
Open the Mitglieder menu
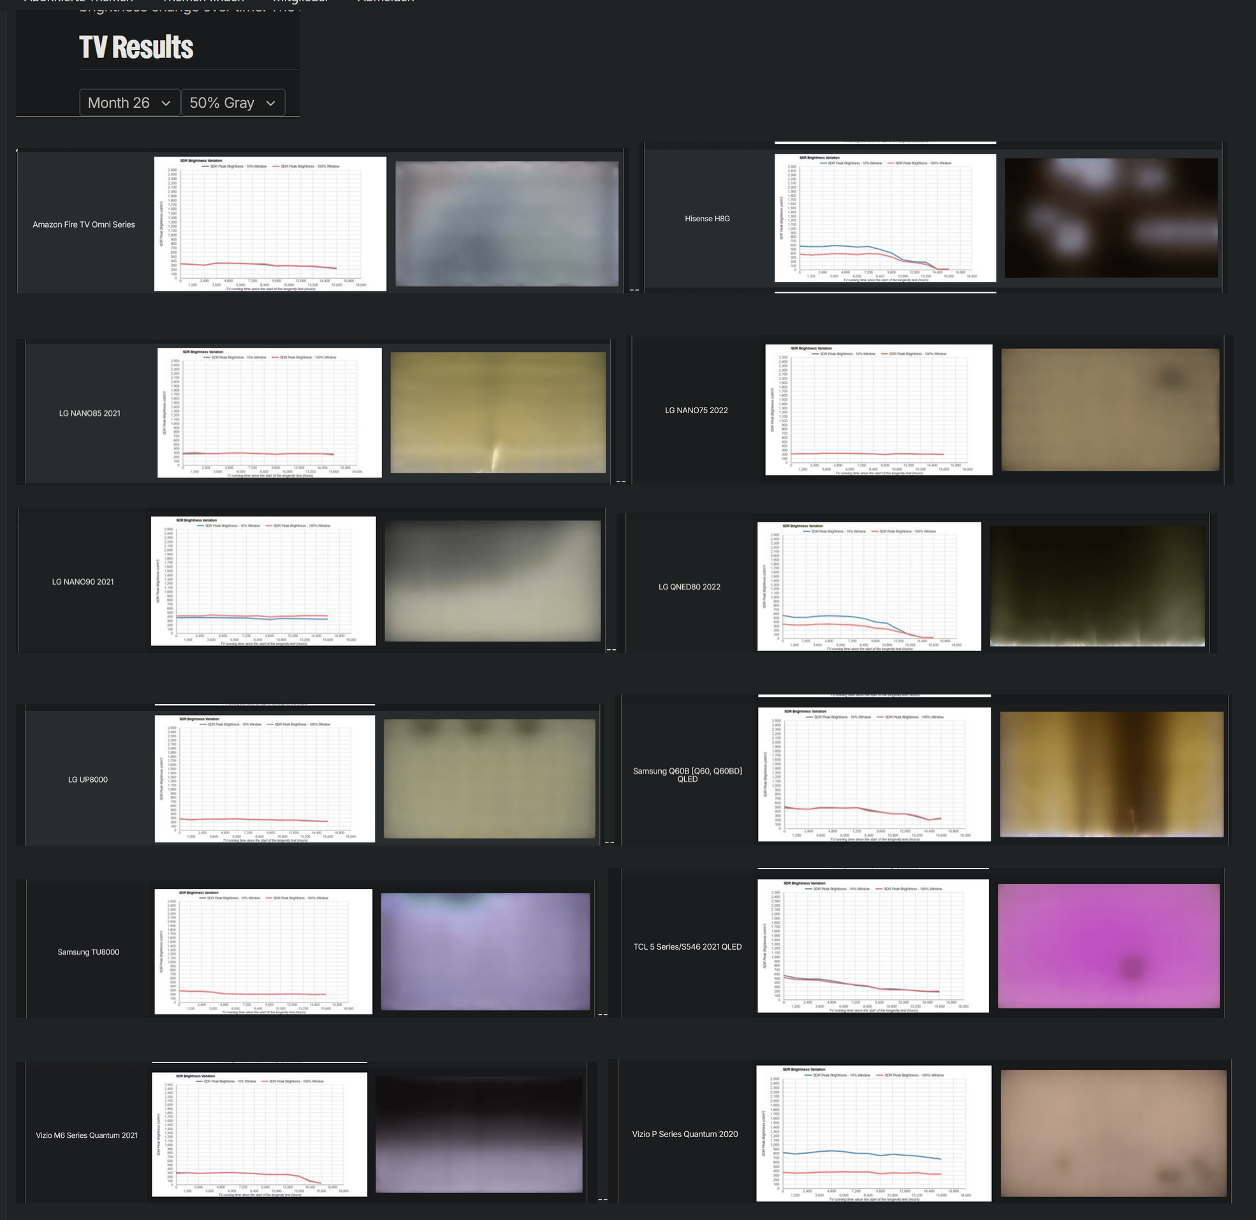click(300, 2)
